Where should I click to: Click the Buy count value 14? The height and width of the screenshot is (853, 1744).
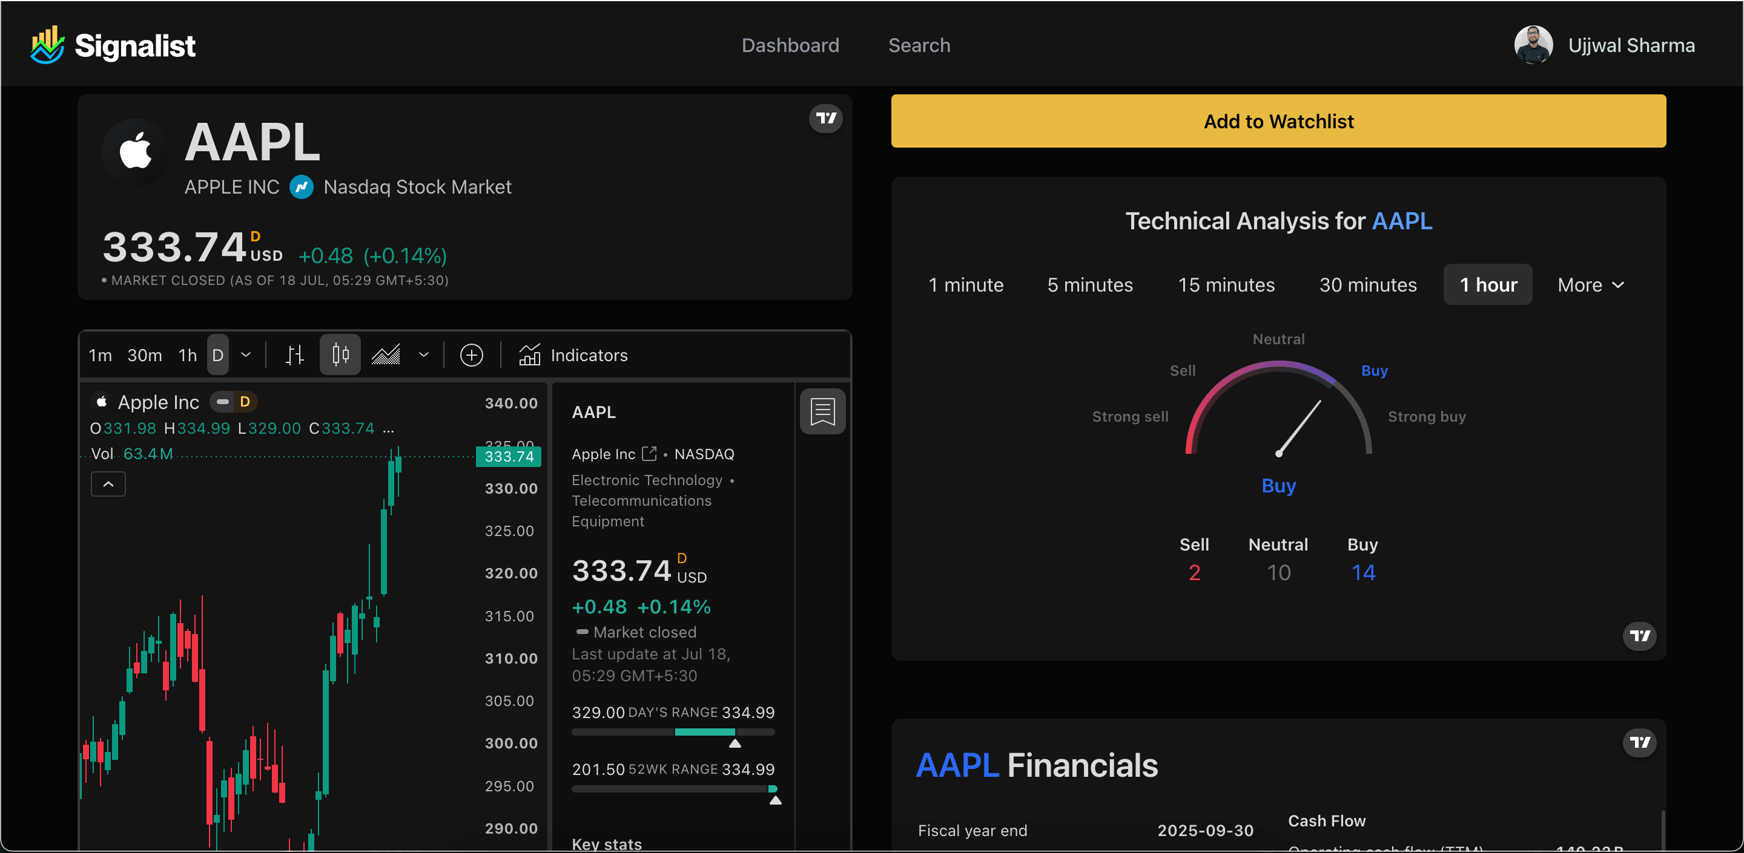coord(1363,572)
